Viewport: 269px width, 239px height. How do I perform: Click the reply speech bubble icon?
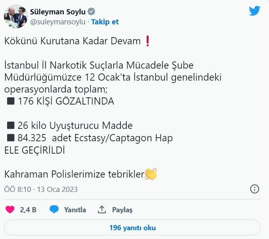coord(55,210)
